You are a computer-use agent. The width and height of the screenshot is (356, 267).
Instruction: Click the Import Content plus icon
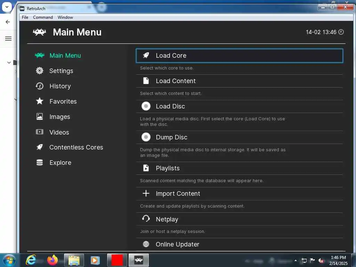(x=146, y=193)
